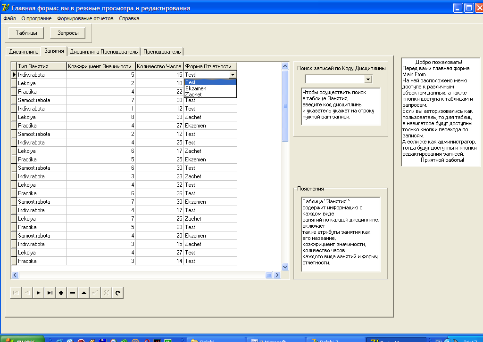Click the first record navigator button

click(x=16, y=293)
